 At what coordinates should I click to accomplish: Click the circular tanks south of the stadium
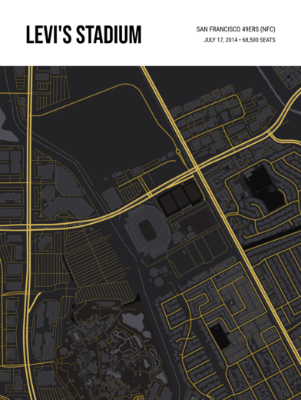[x=157, y=277]
